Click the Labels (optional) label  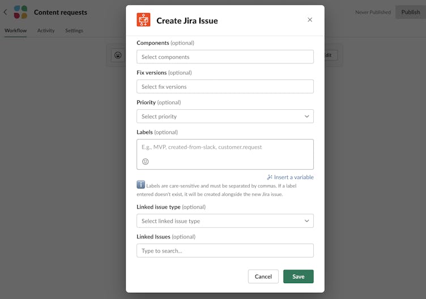157,133
